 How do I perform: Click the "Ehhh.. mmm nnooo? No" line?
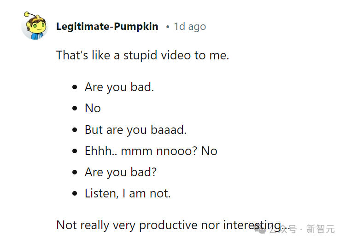click(151, 151)
